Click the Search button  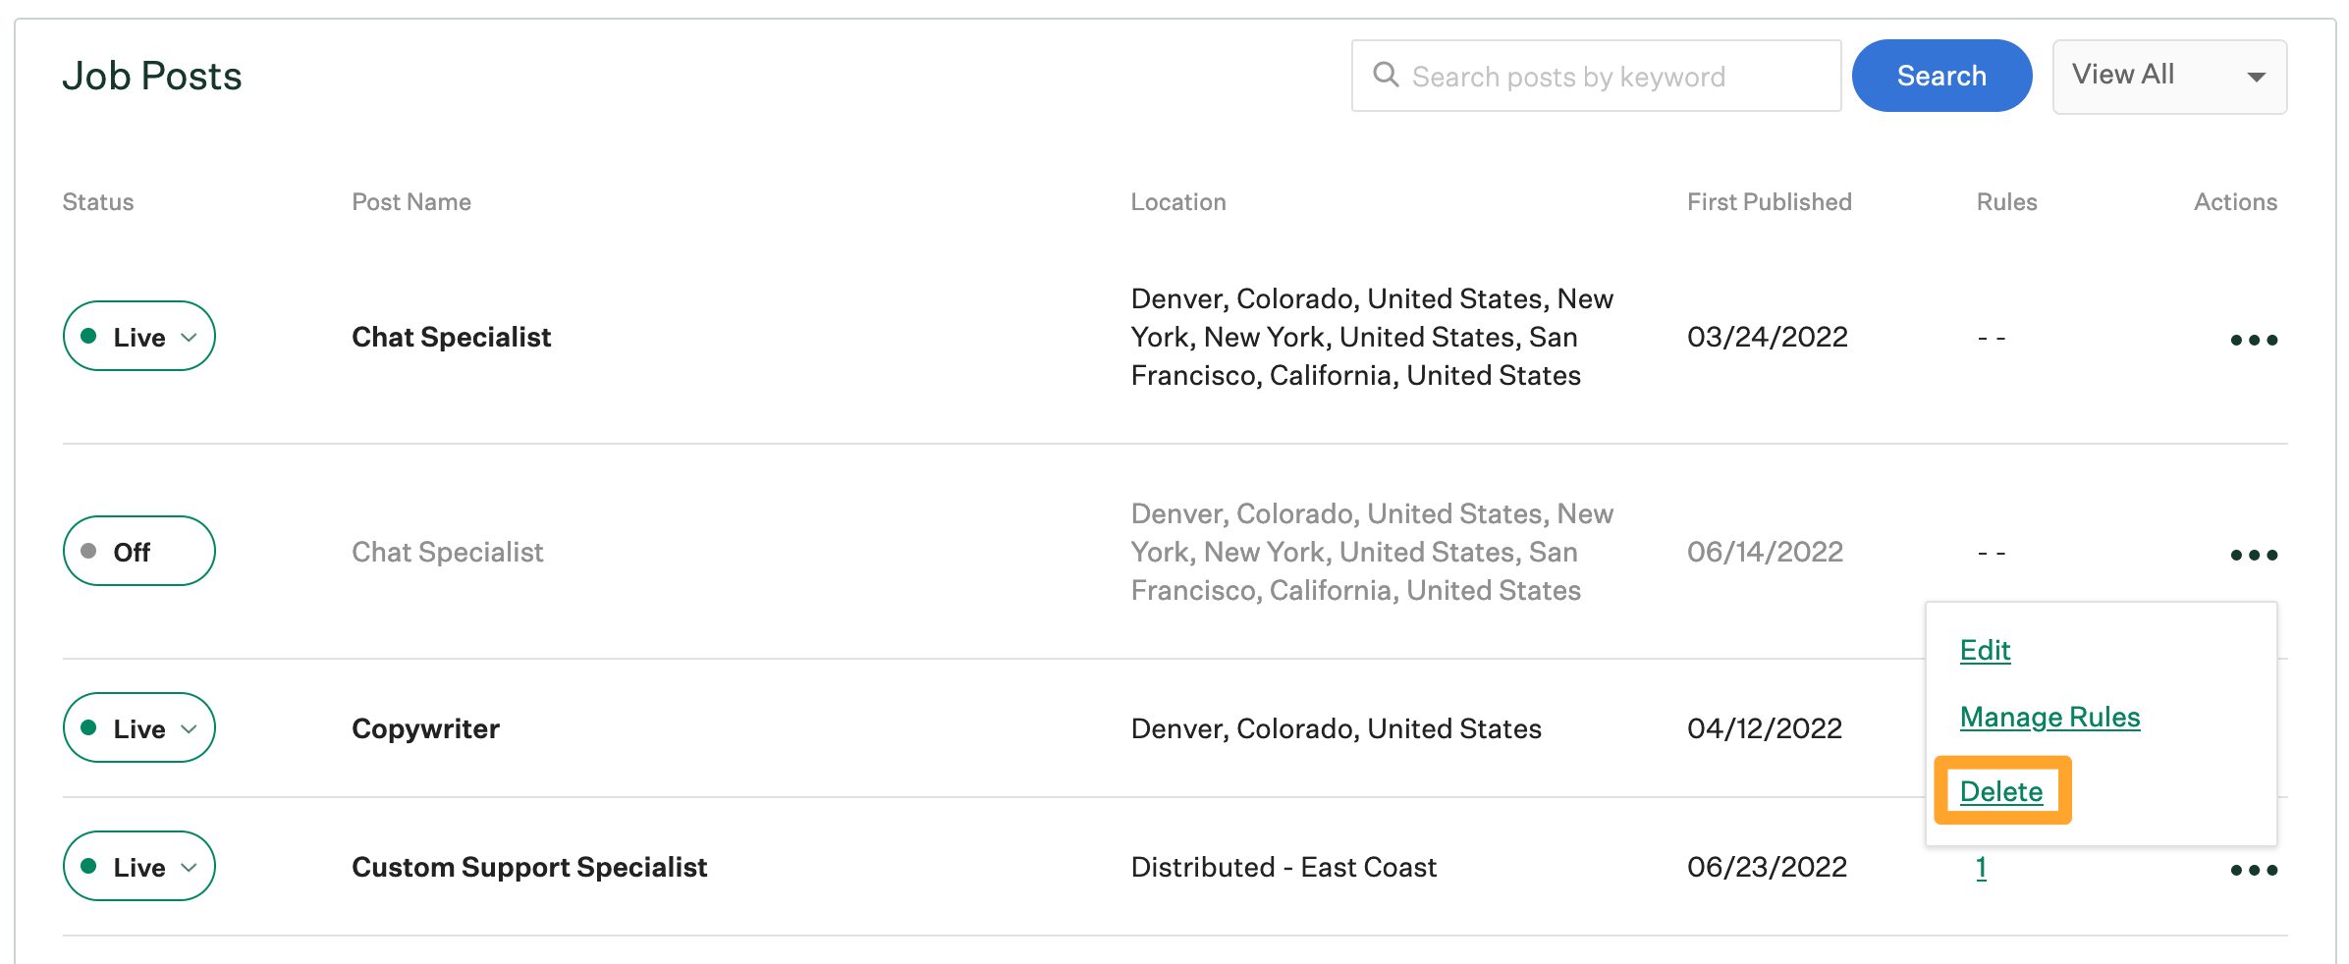point(1941,75)
